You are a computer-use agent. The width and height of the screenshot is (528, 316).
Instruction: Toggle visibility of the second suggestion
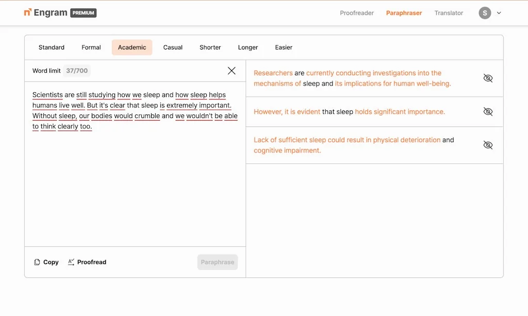tap(488, 111)
